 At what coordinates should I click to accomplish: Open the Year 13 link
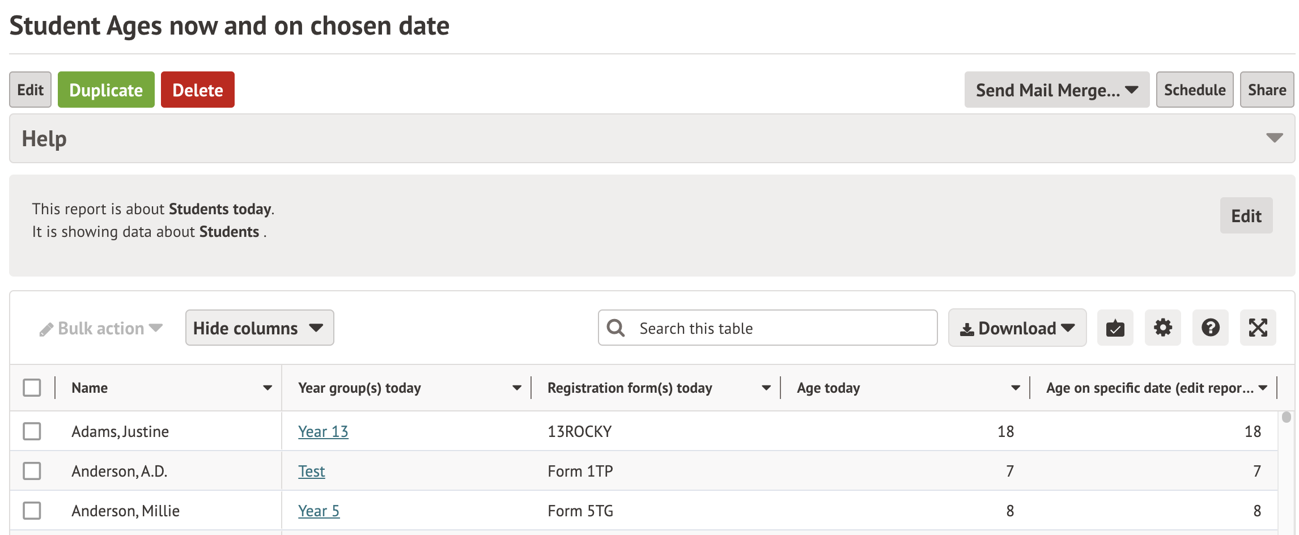pos(323,431)
